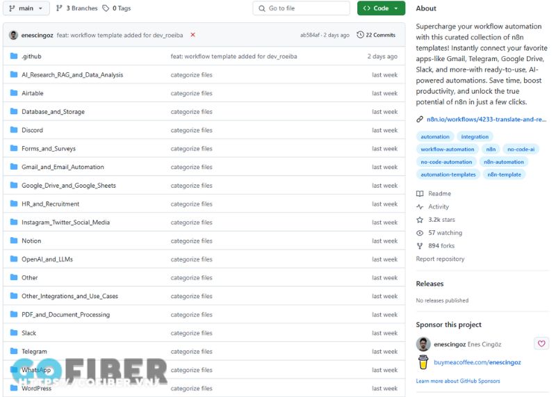Image resolution: width=556 pixels, height=397 pixels.
Task: Select the no-code-ai topic tag
Action: (521, 149)
